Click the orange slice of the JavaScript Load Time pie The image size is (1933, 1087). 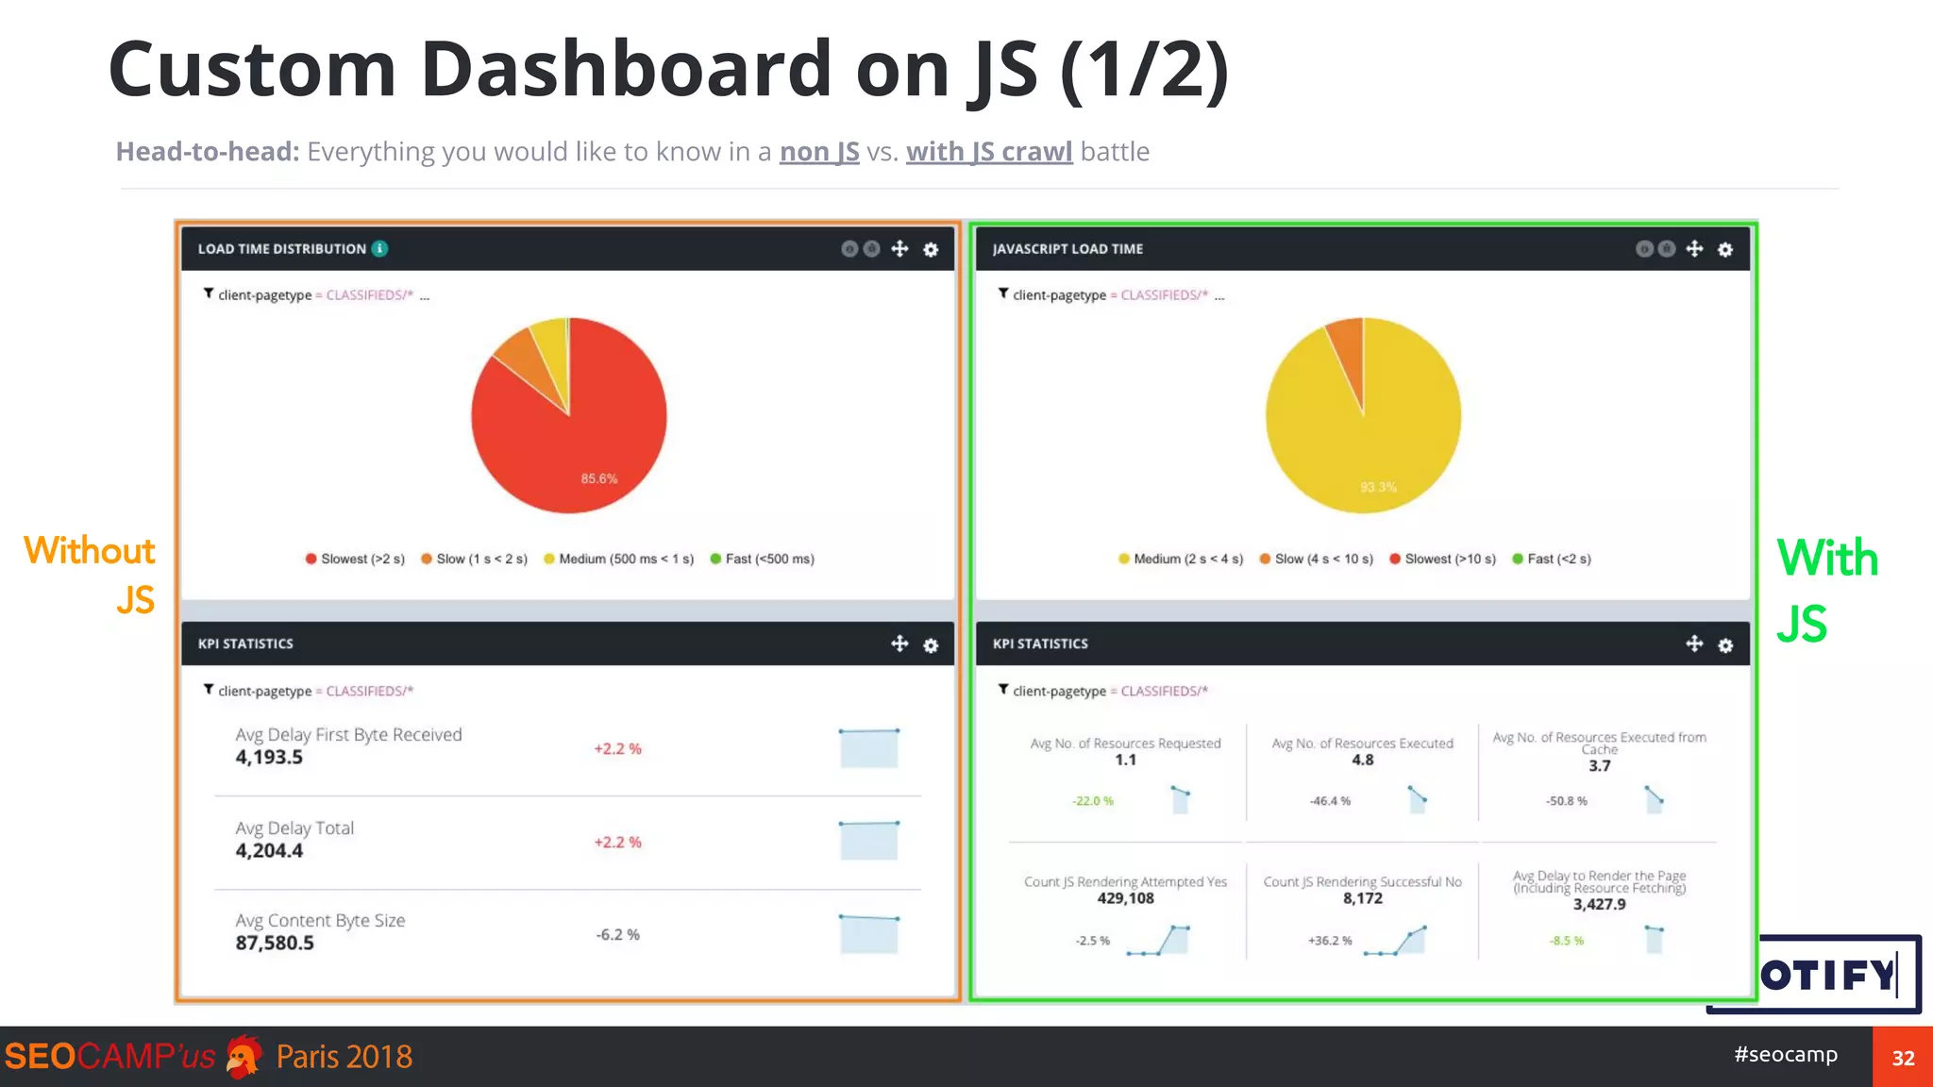pyautogui.click(x=1349, y=354)
